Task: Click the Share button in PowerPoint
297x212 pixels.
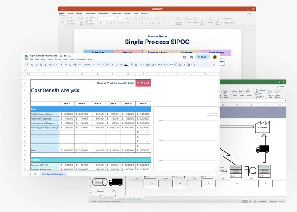Action: [x=251, y=14]
